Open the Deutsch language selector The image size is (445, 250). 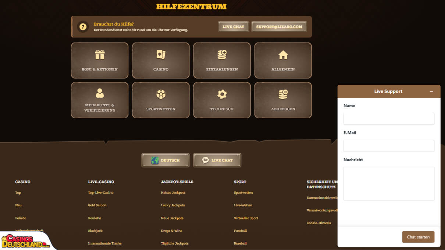[165, 160]
